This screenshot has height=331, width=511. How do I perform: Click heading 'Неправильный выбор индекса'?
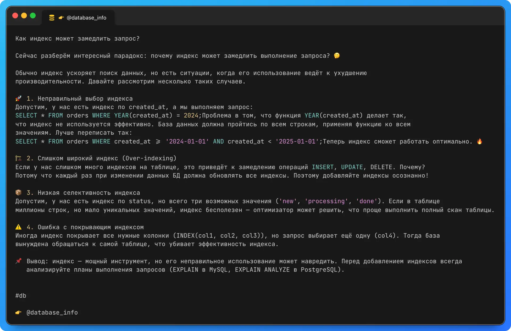[85, 98]
